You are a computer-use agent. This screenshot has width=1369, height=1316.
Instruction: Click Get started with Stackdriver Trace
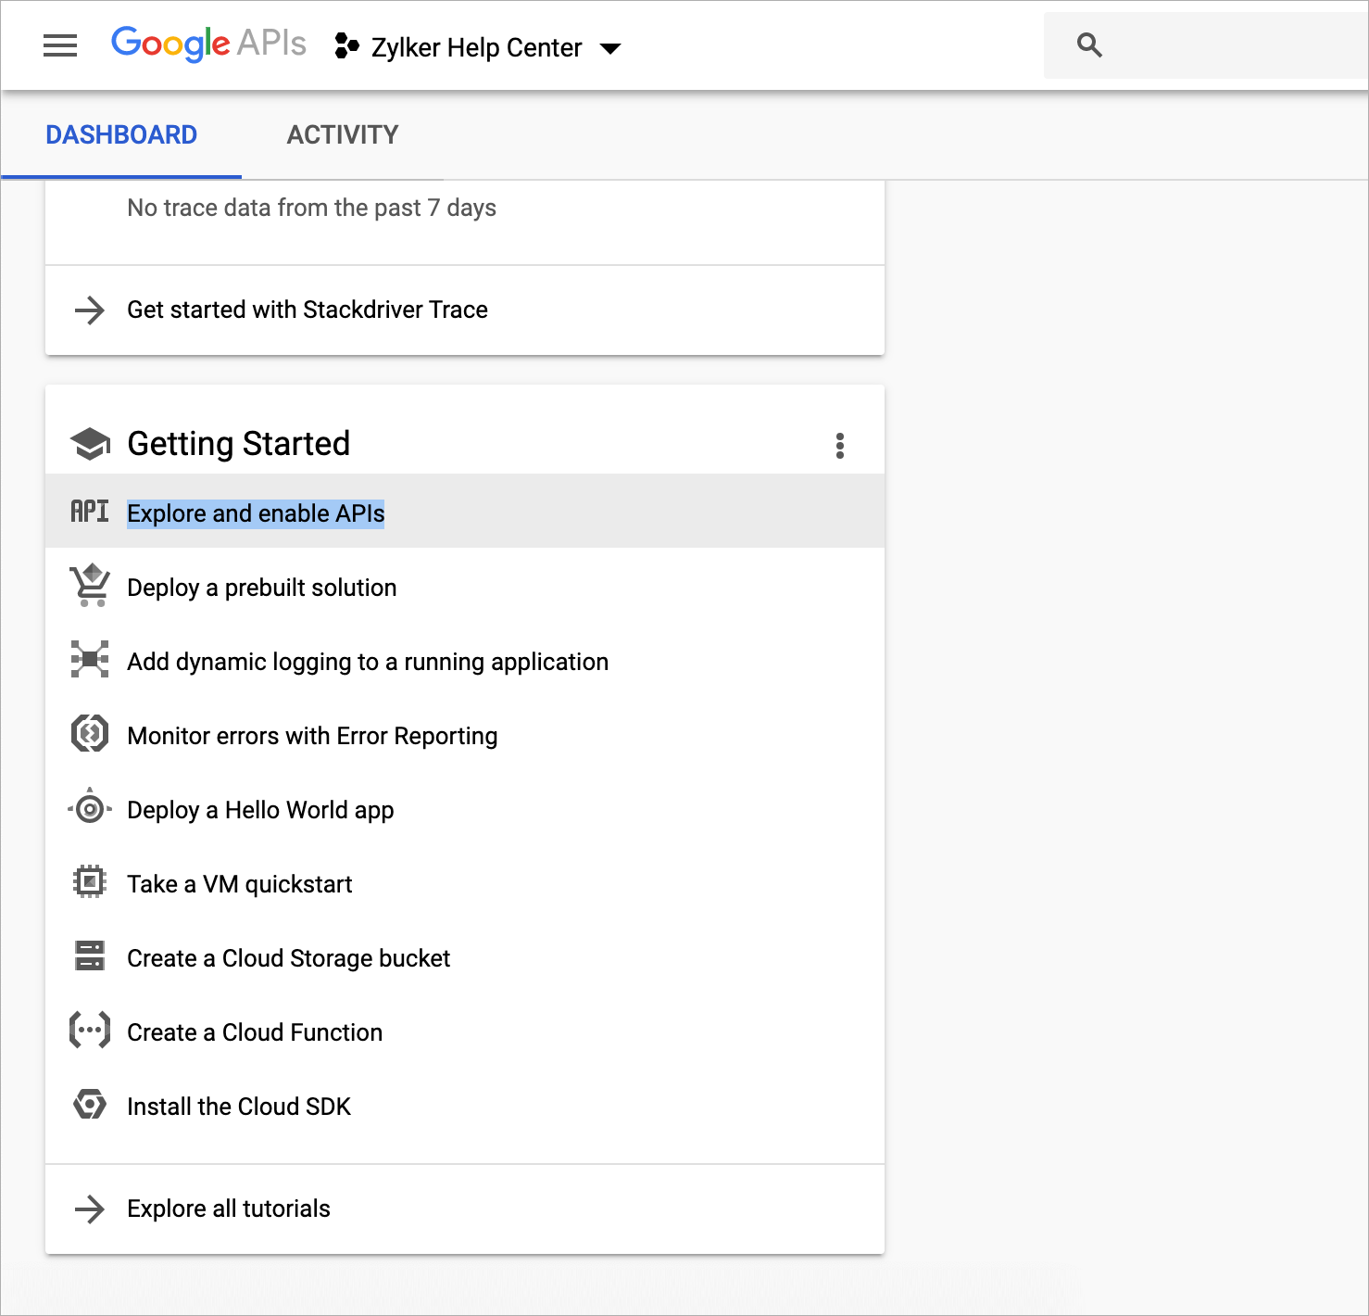click(307, 310)
